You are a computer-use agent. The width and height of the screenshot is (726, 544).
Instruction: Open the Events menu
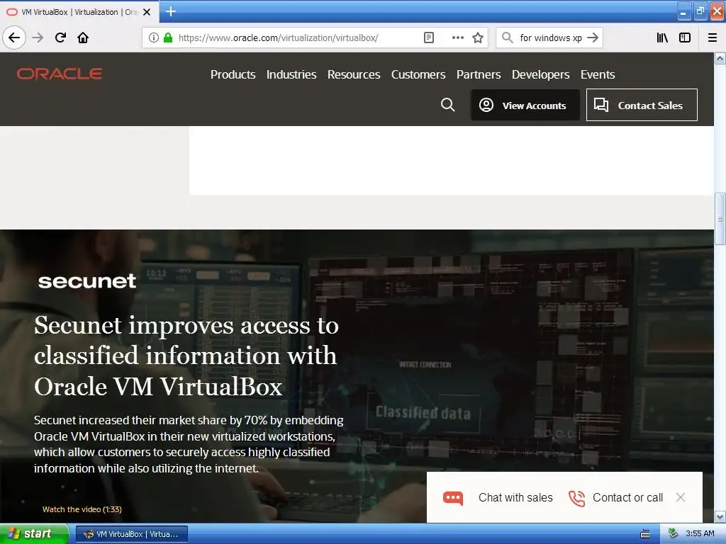coord(597,74)
